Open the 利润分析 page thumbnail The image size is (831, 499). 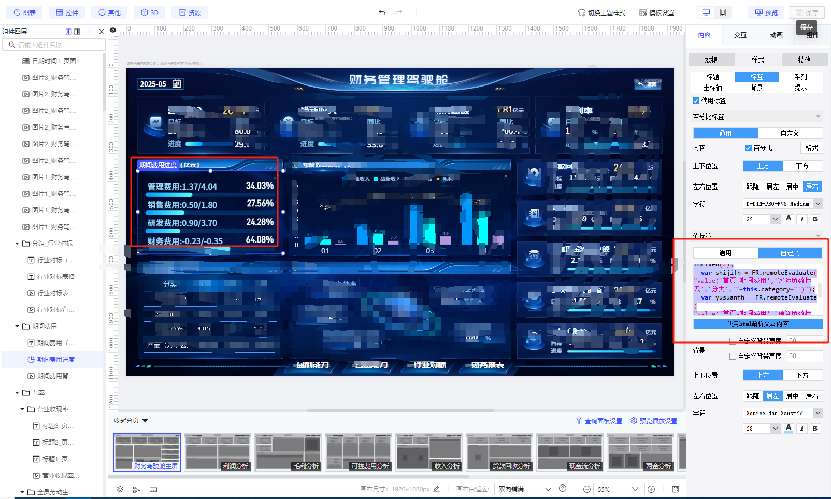[x=218, y=452]
